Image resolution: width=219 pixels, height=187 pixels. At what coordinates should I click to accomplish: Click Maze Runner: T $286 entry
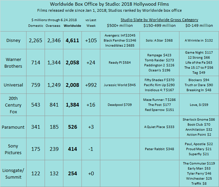(159, 100)
